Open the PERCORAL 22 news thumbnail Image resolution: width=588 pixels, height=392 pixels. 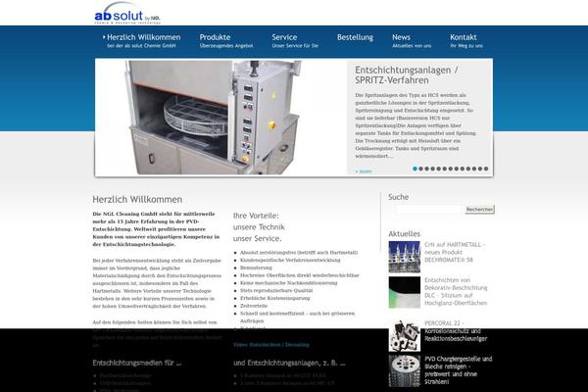[x=404, y=336]
